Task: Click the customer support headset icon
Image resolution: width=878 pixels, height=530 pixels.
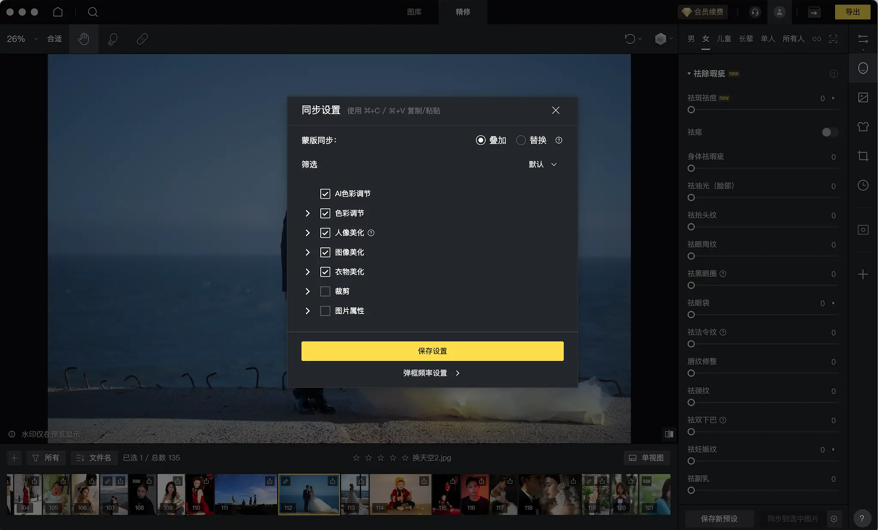Action: pos(755,12)
